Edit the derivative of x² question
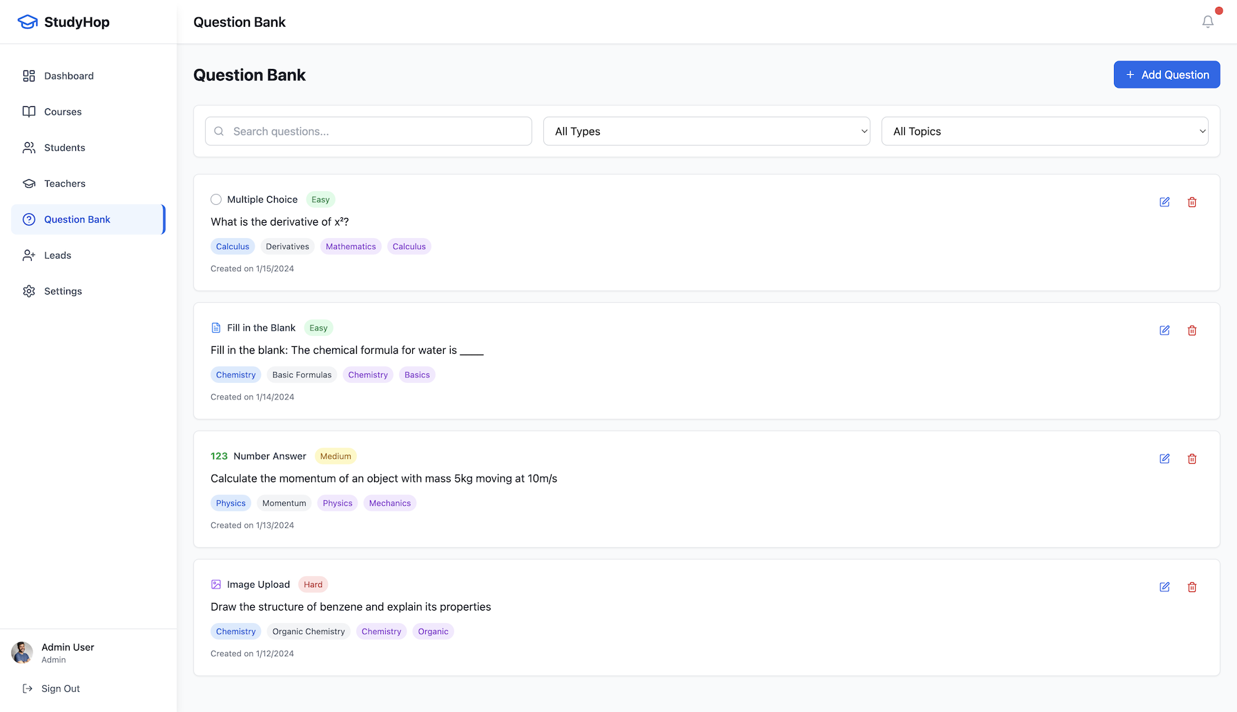Screen dimensions: 1237x712 coord(1165,202)
